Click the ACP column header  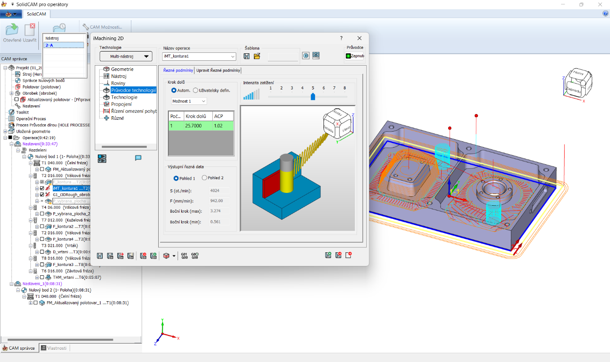click(x=223, y=116)
